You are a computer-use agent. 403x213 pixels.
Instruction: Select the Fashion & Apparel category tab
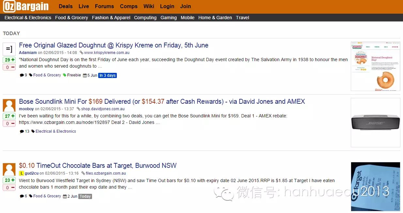tap(111, 18)
